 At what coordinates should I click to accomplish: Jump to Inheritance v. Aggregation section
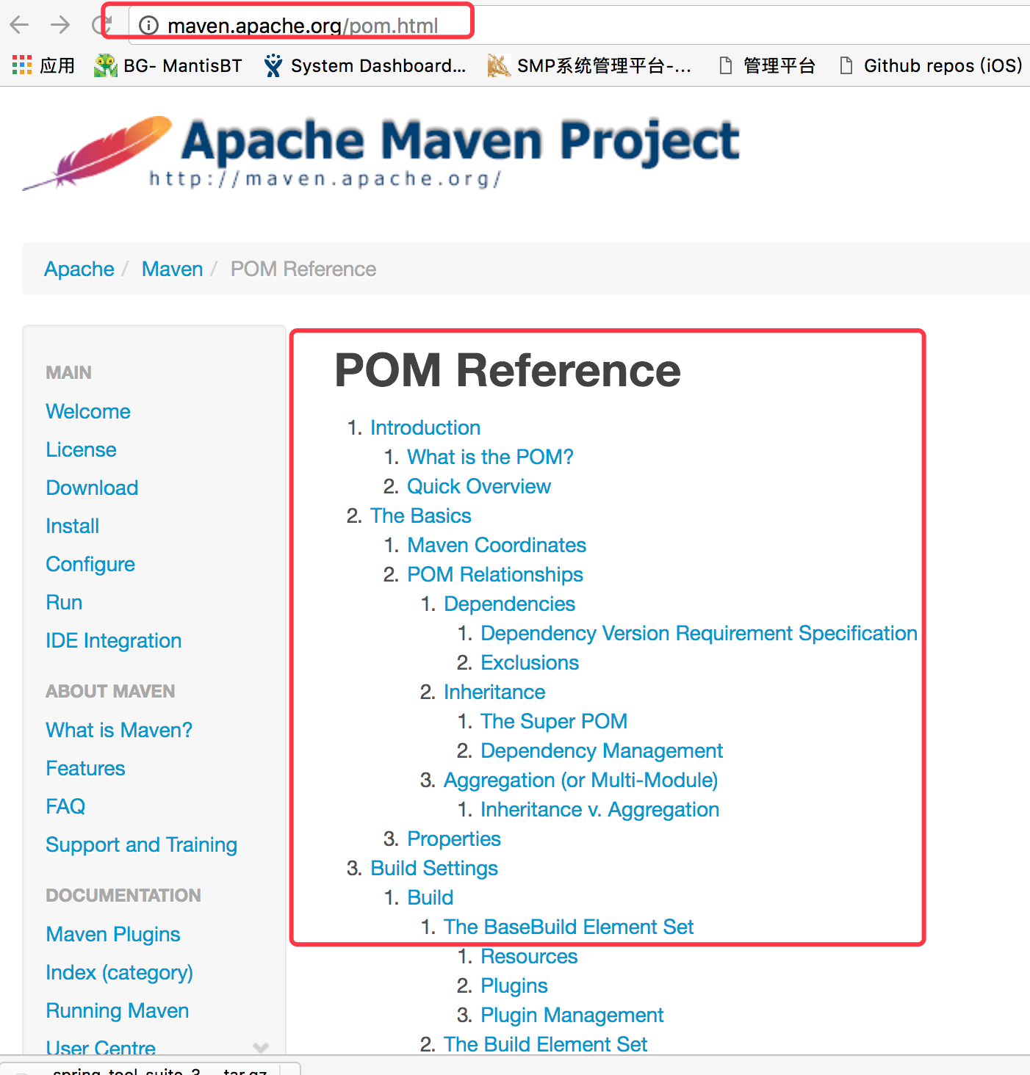[x=599, y=809]
